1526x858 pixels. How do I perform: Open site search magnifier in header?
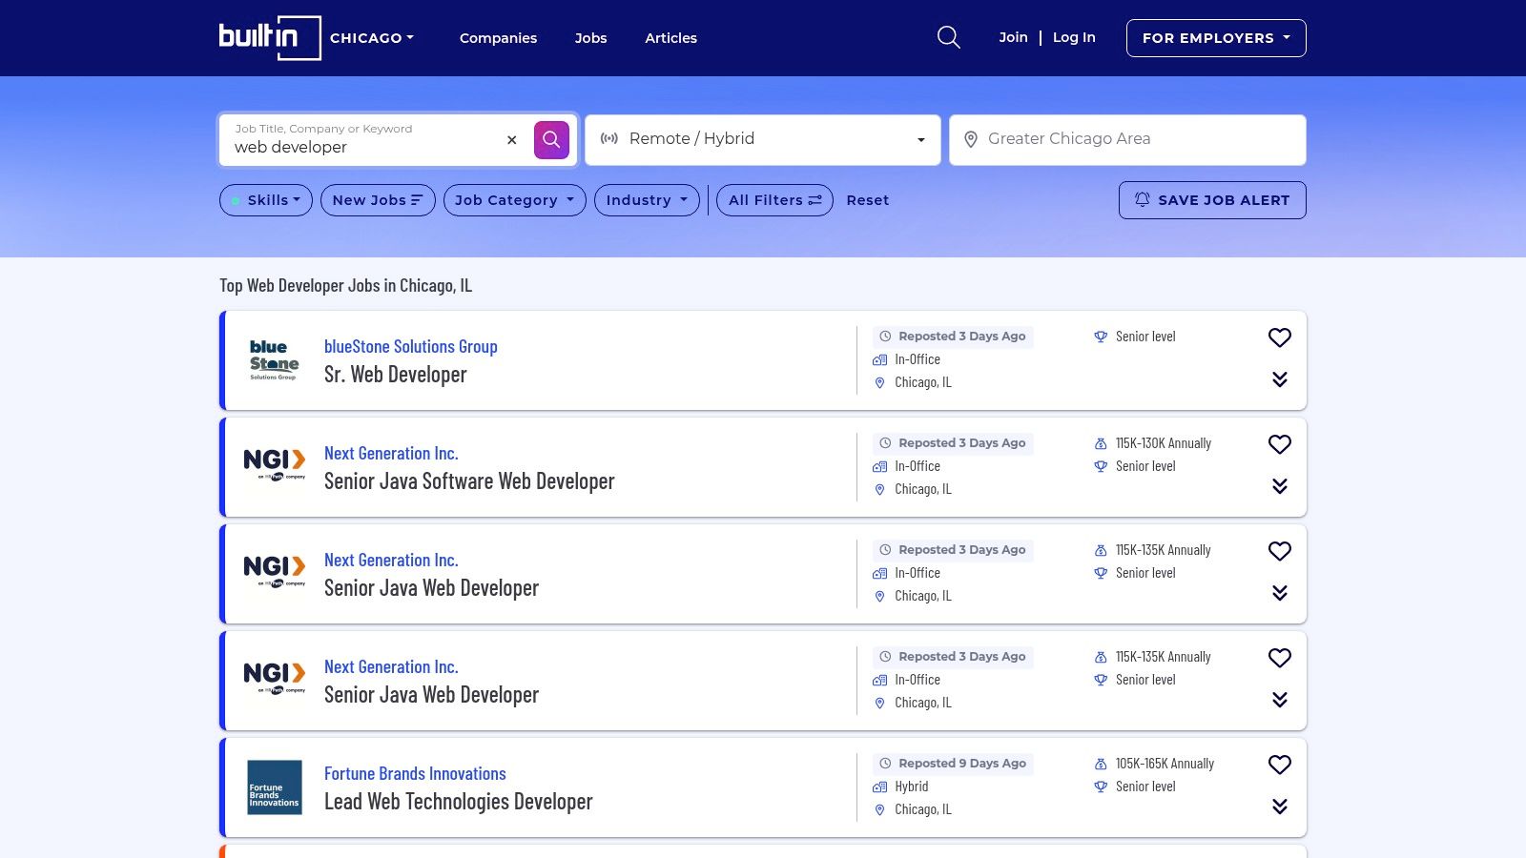pos(948,37)
